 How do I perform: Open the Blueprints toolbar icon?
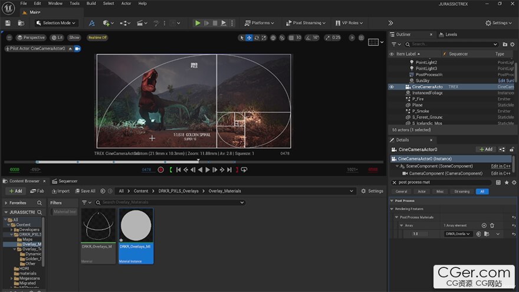point(124,23)
